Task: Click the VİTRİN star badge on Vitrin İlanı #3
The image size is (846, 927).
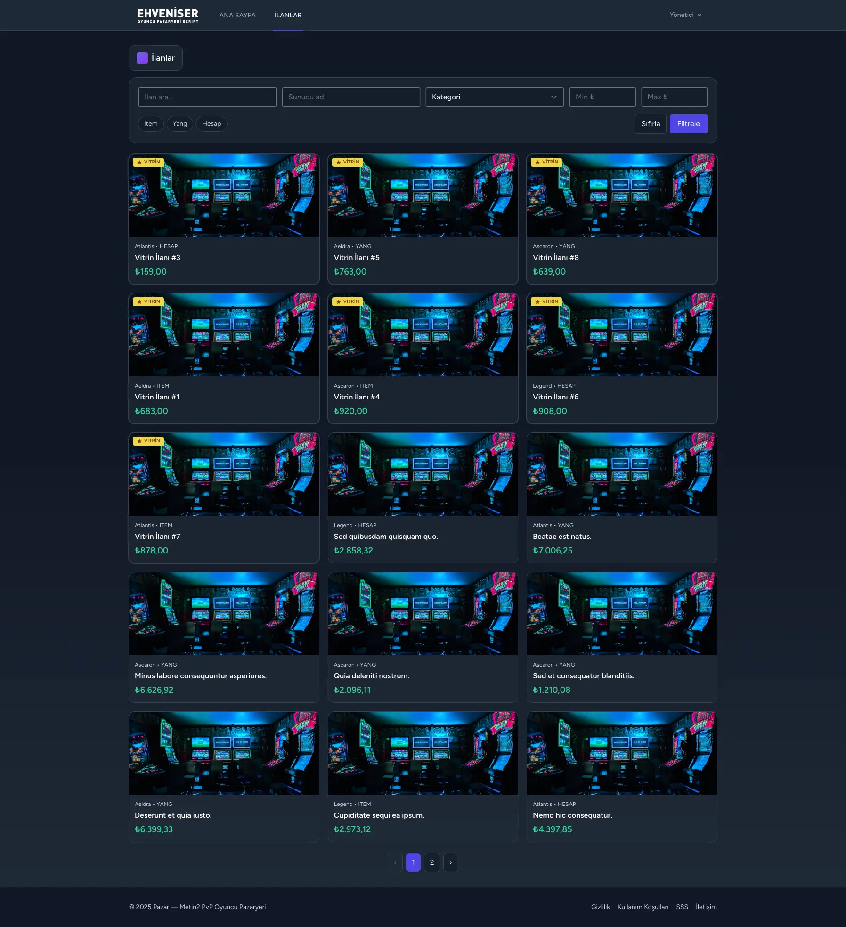Action: tap(148, 162)
